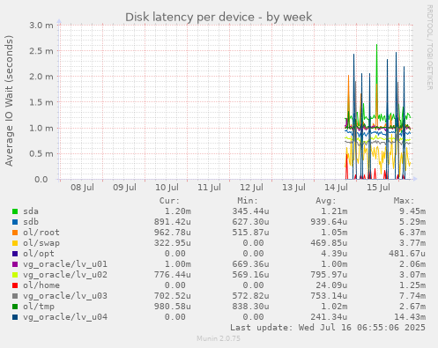Click the ol/swap yellow legend swatch
The width and height of the screenshot is (438, 348).
coord(15,243)
